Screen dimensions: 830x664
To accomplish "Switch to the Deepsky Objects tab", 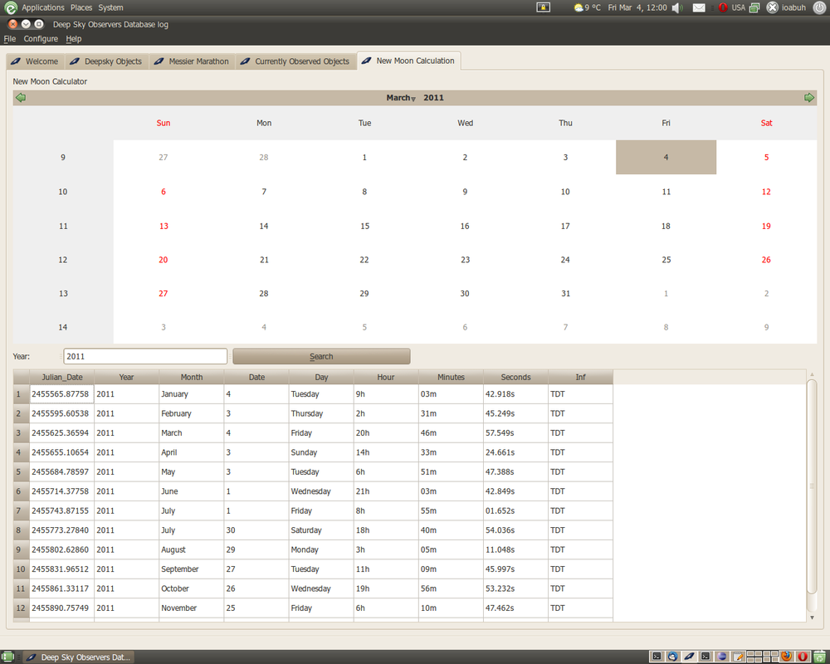I will pyautogui.click(x=106, y=61).
